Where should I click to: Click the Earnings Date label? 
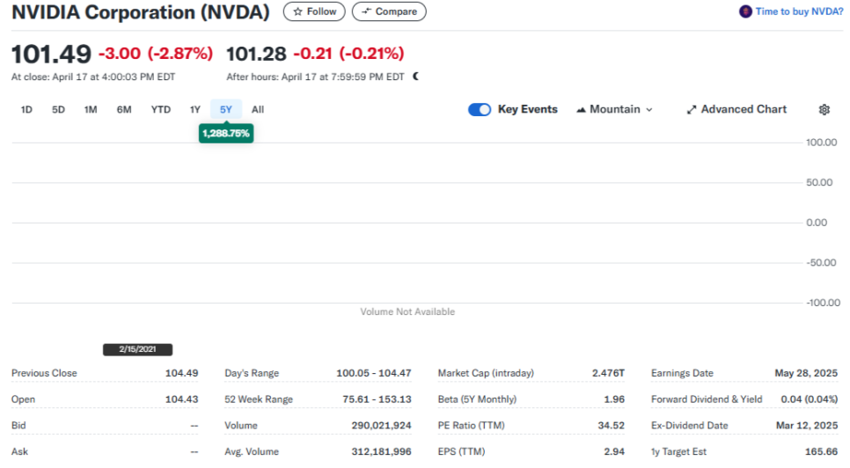682,373
